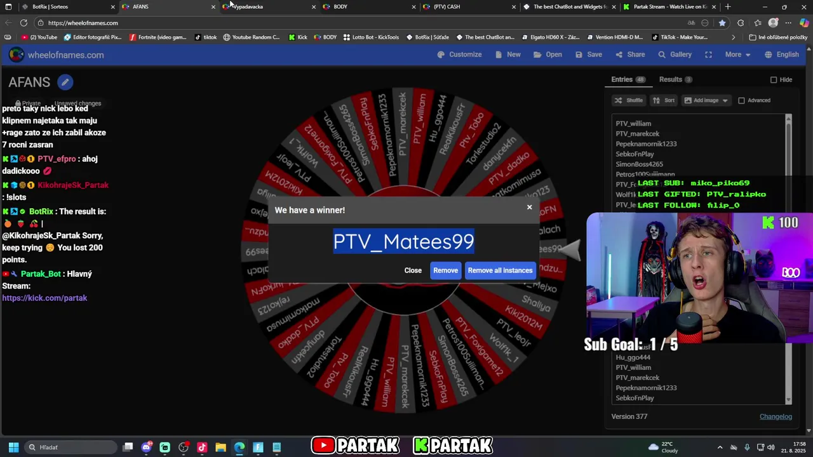The image size is (813, 457).
Task: Switch to the Entries tab
Action: pyautogui.click(x=628, y=79)
